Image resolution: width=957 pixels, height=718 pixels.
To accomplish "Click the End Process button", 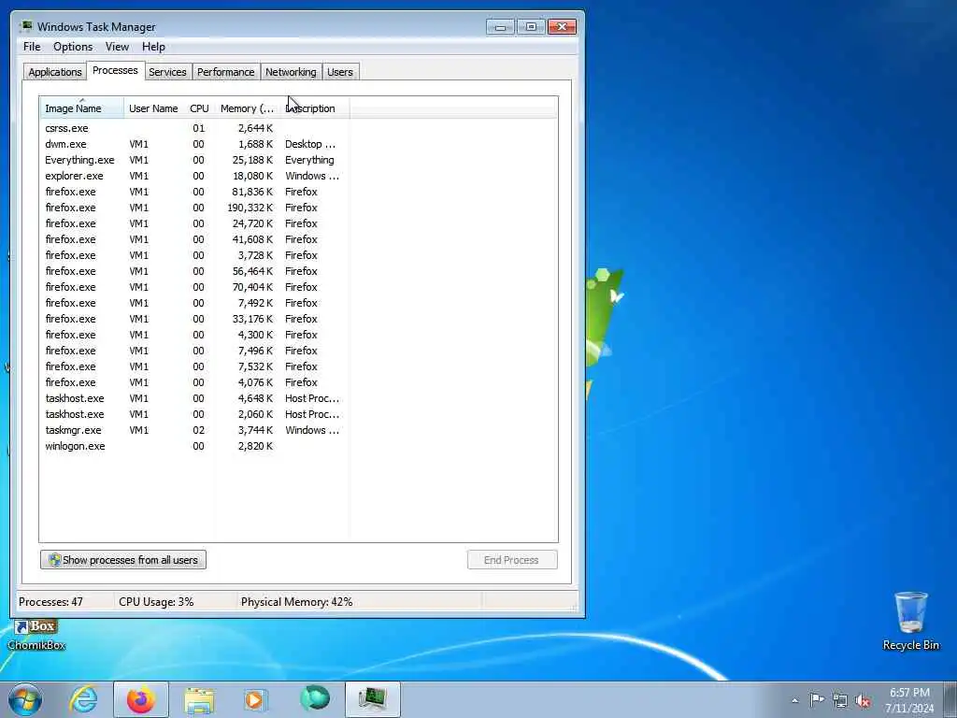I will click(512, 560).
